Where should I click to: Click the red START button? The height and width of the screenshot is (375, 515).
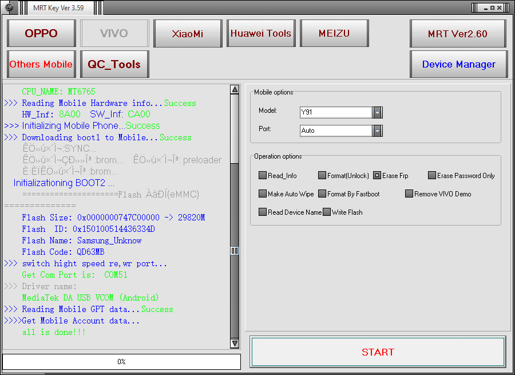coord(378,352)
